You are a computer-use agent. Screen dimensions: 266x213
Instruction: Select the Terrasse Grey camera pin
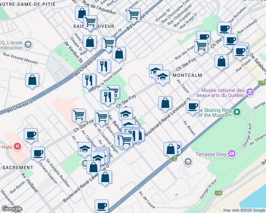(x=232, y=154)
